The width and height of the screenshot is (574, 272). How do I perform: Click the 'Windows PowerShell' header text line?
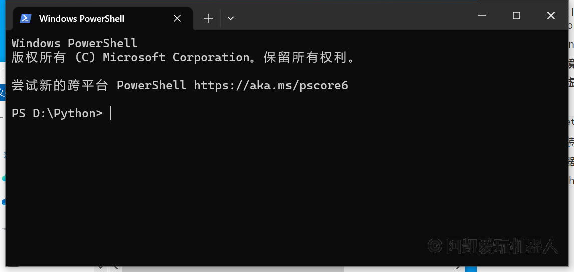(x=74, y=43)
